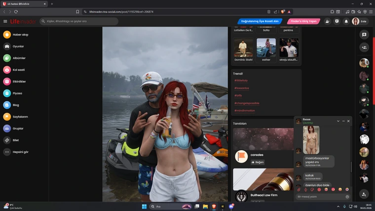The width and height of the screenshot is (375, 211).
Task: Bookmark this page in address bar
Action: (77, 12)
